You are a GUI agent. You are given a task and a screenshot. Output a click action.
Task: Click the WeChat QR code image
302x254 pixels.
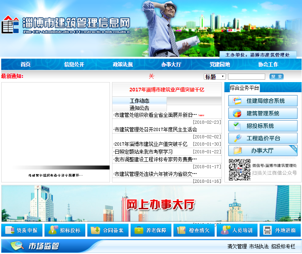point(240,170)
